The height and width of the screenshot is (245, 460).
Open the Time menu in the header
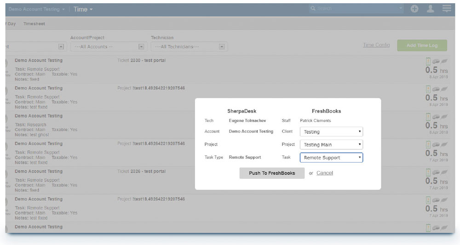tap(83, 9)
